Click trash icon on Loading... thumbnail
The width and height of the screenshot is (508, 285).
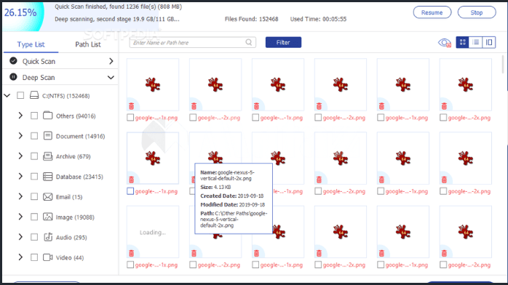click(x=131, y=253)
